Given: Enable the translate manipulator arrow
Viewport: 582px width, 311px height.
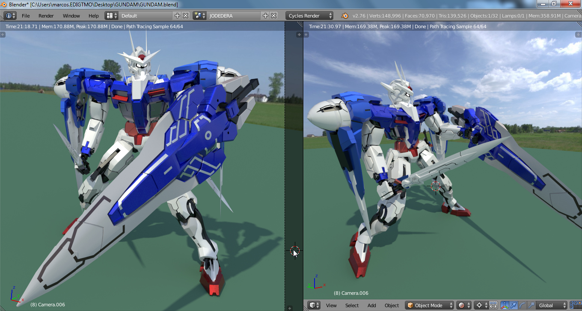Looking at the screenshot, I should 513,305.
